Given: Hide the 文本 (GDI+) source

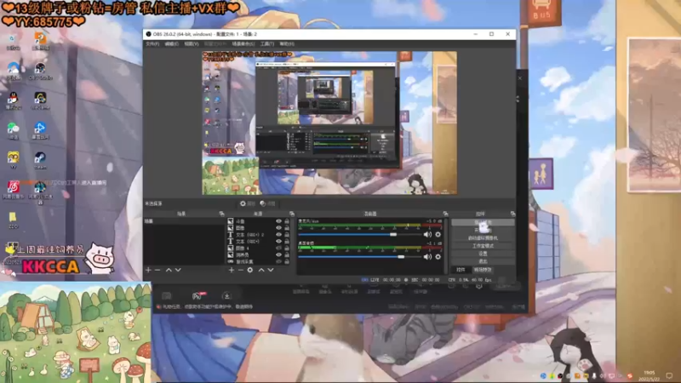Looking at the screenshot, I should pos(279,241).
